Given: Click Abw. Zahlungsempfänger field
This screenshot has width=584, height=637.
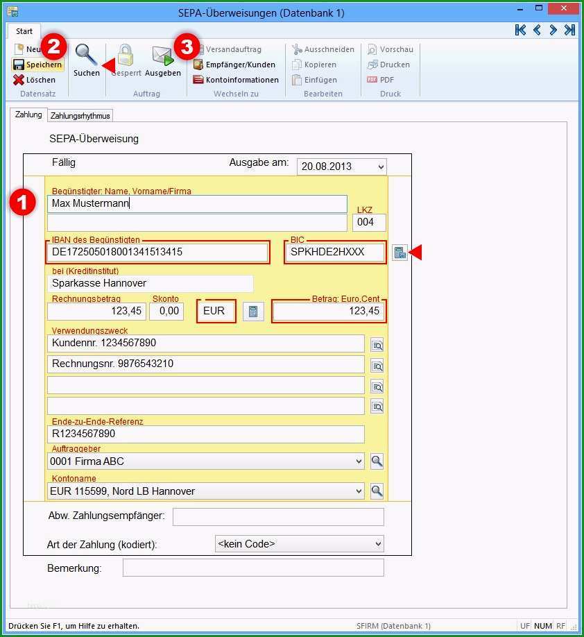Looking at the screenshot, I should (278, 517).
